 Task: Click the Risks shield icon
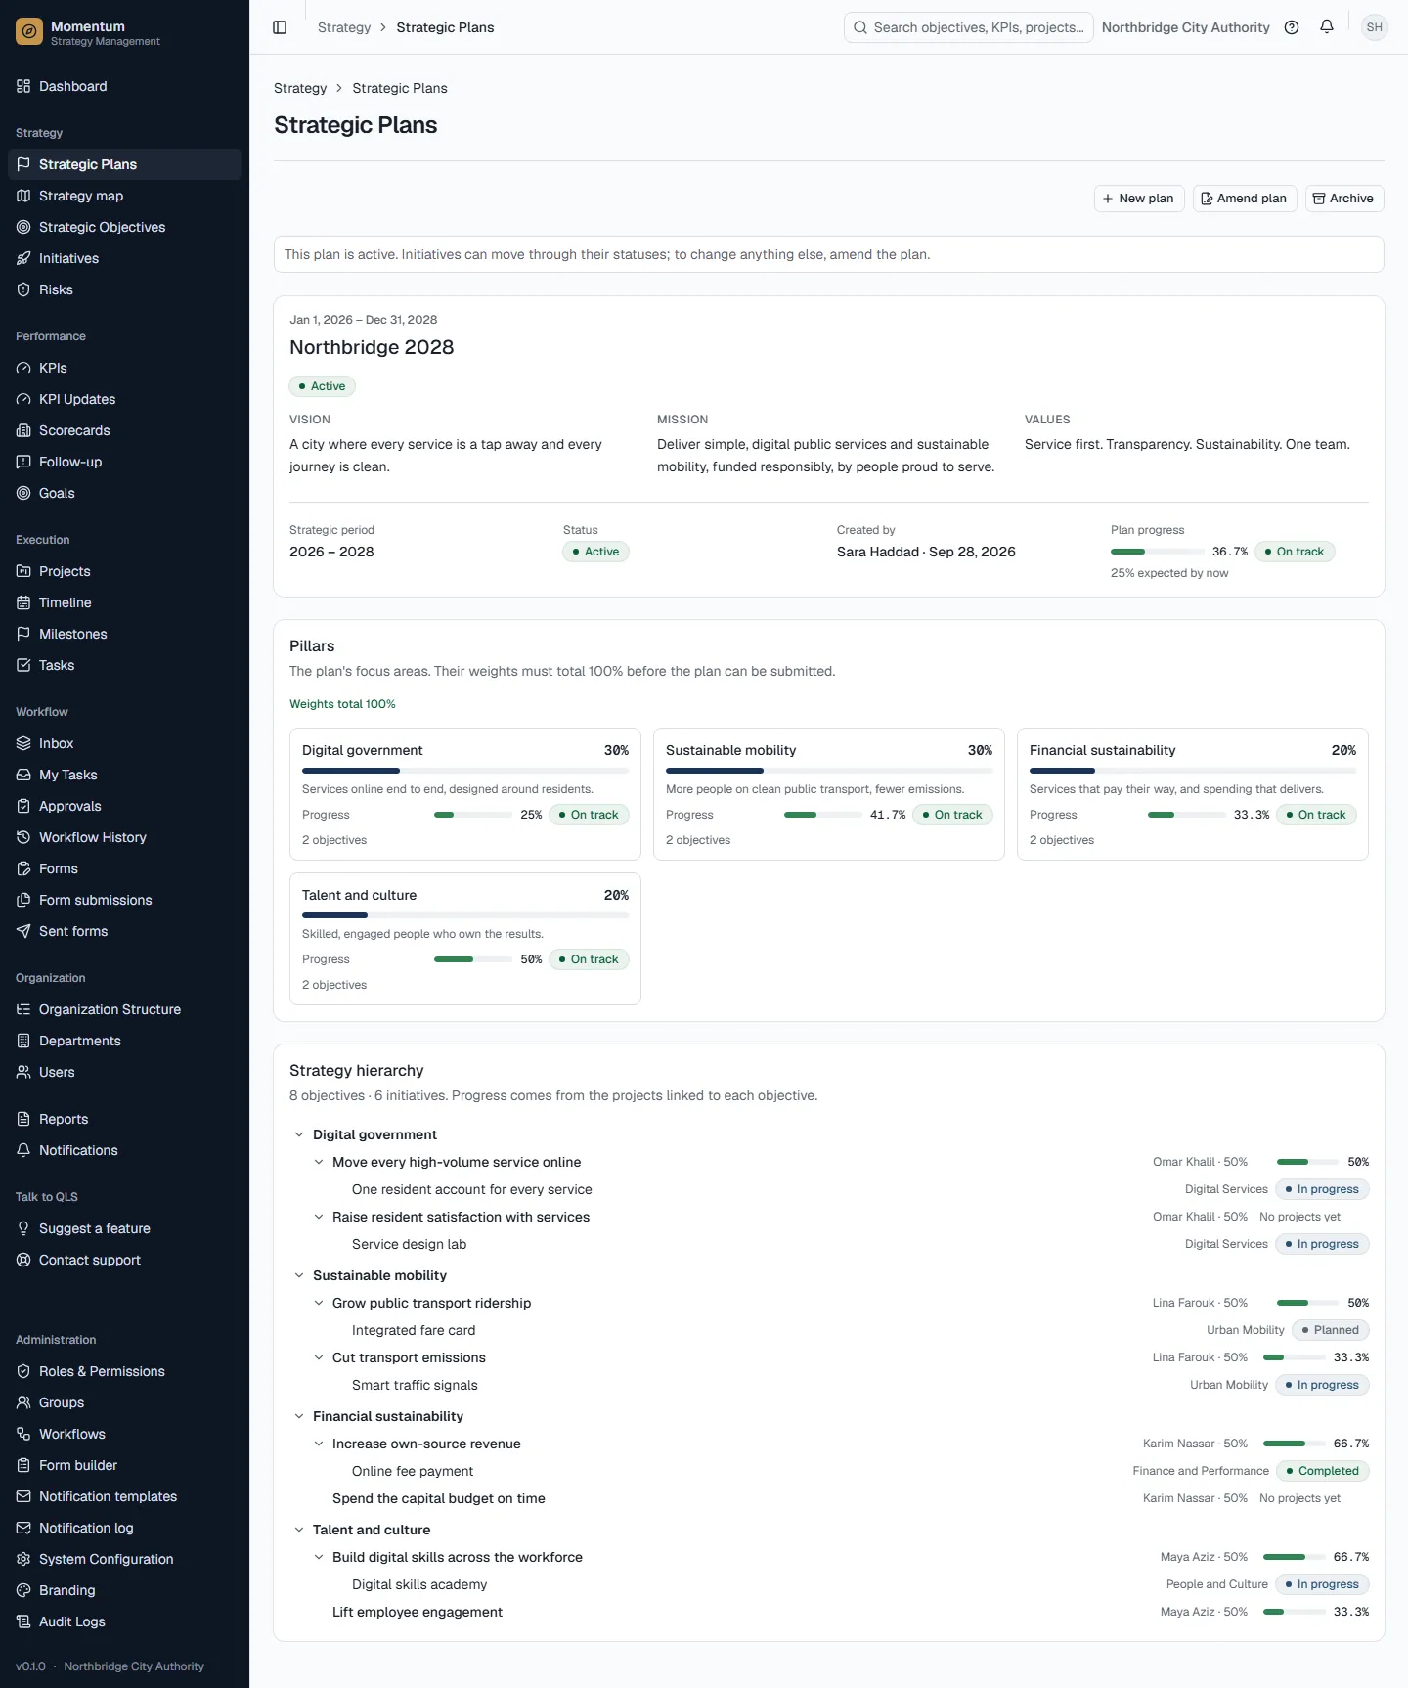[23, 289]
